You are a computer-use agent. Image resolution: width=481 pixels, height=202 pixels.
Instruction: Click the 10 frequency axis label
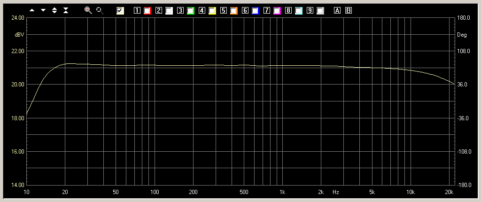coord(27,193)
